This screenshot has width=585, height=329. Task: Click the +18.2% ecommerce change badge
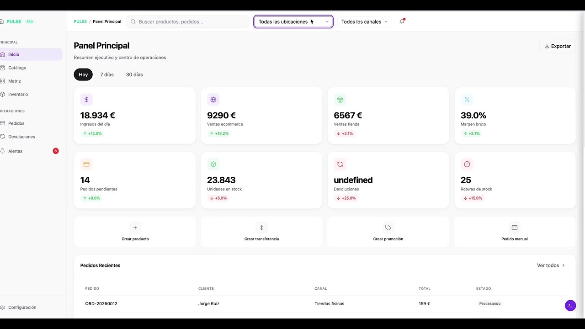pyautogui.click(x=219, y=133)
